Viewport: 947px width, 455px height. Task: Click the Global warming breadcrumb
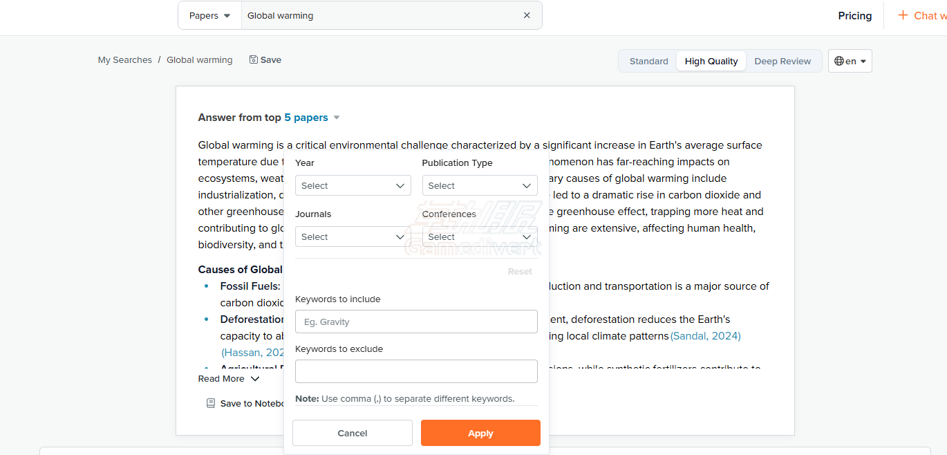[200, 59]
